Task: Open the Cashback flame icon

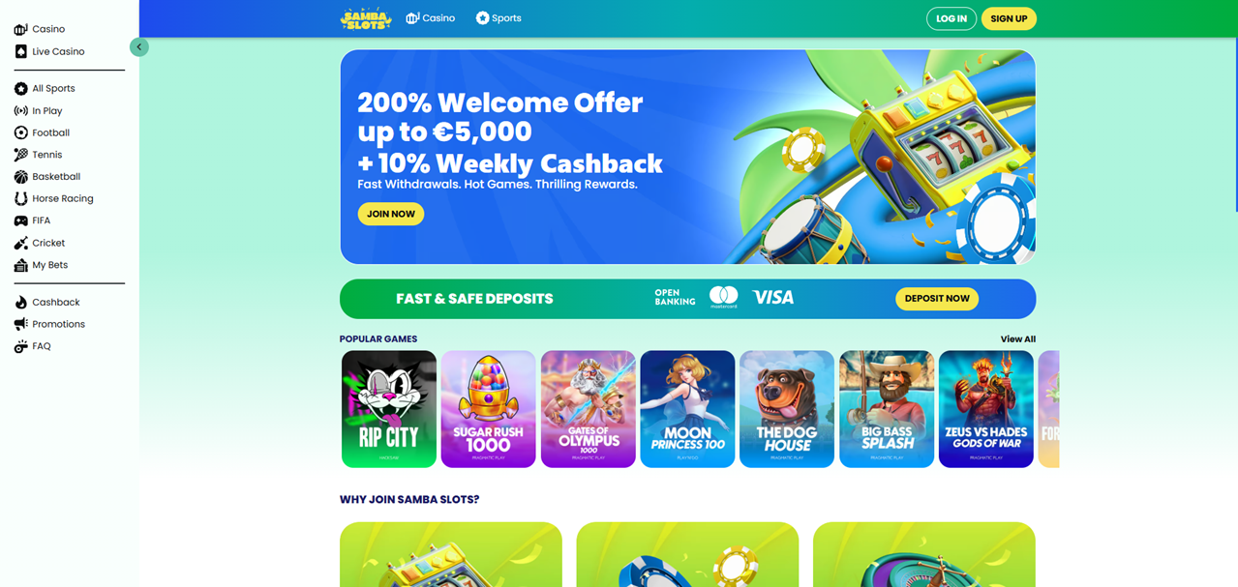Action: [20, 303]
